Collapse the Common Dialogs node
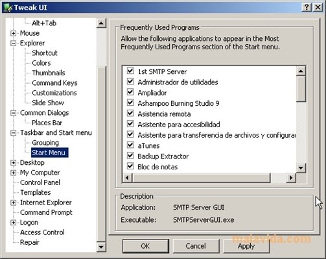Viewport: 326px width, 259px height. tap(14, 113)
